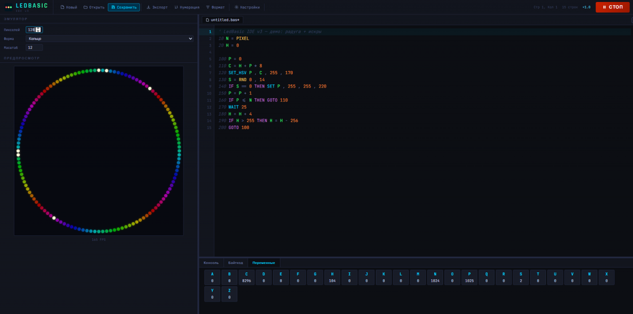This screenshot has width=633, height=314.
Task: Click variable N cell showing 1024
Action: point(435,278)
